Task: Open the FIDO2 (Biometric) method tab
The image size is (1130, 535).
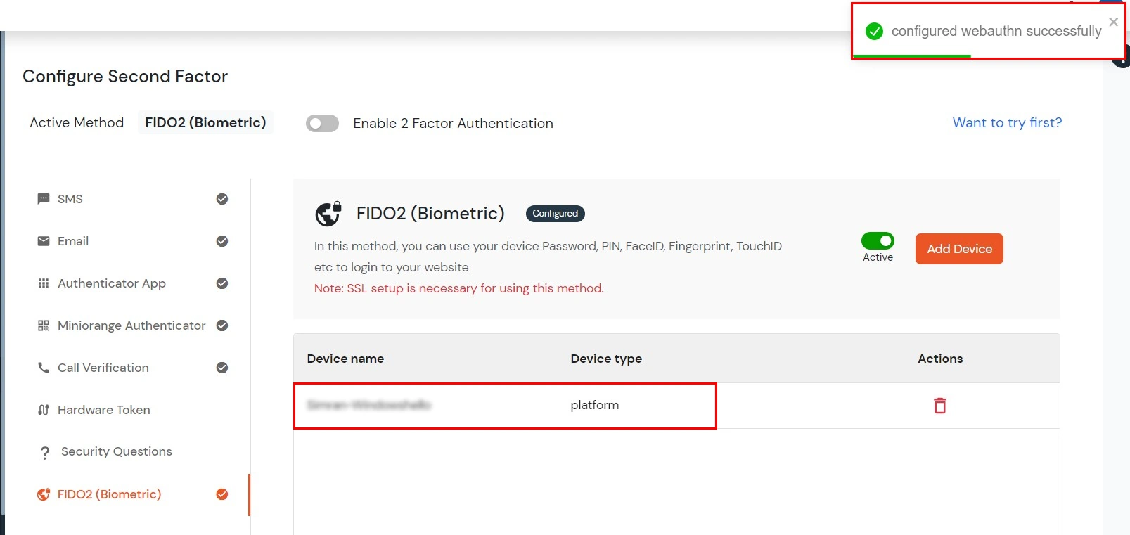Action: point(109,494)
